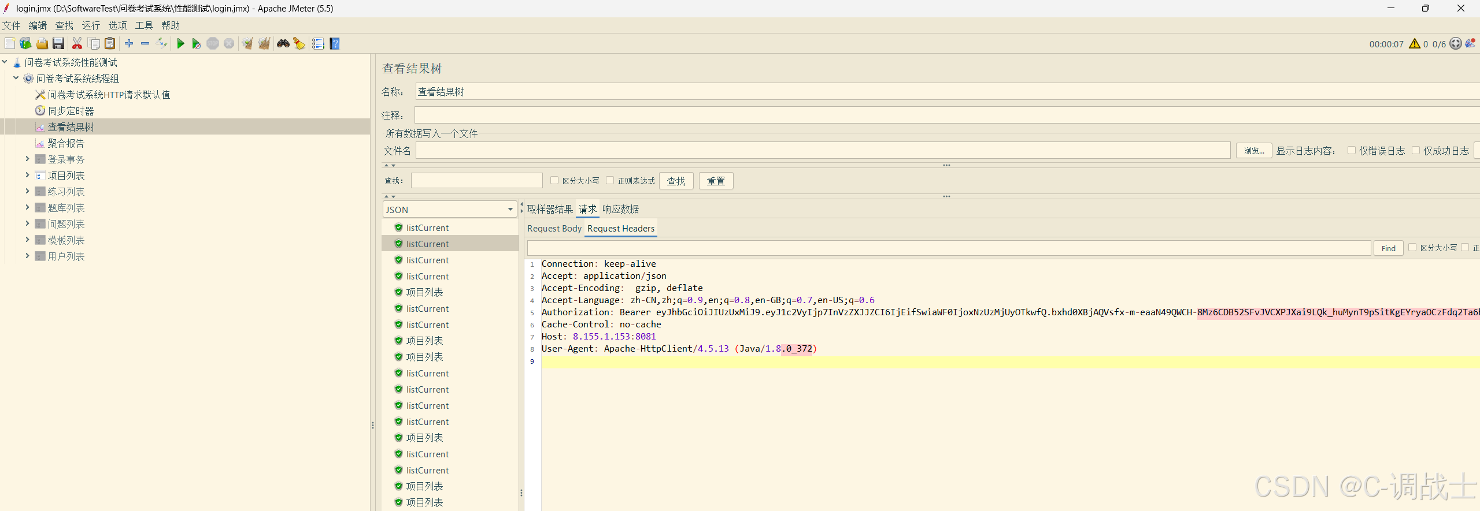Viewport: 1480px width, 511px height.
Task: Expand the 项目列表 tree node
Action: (27, 175)
